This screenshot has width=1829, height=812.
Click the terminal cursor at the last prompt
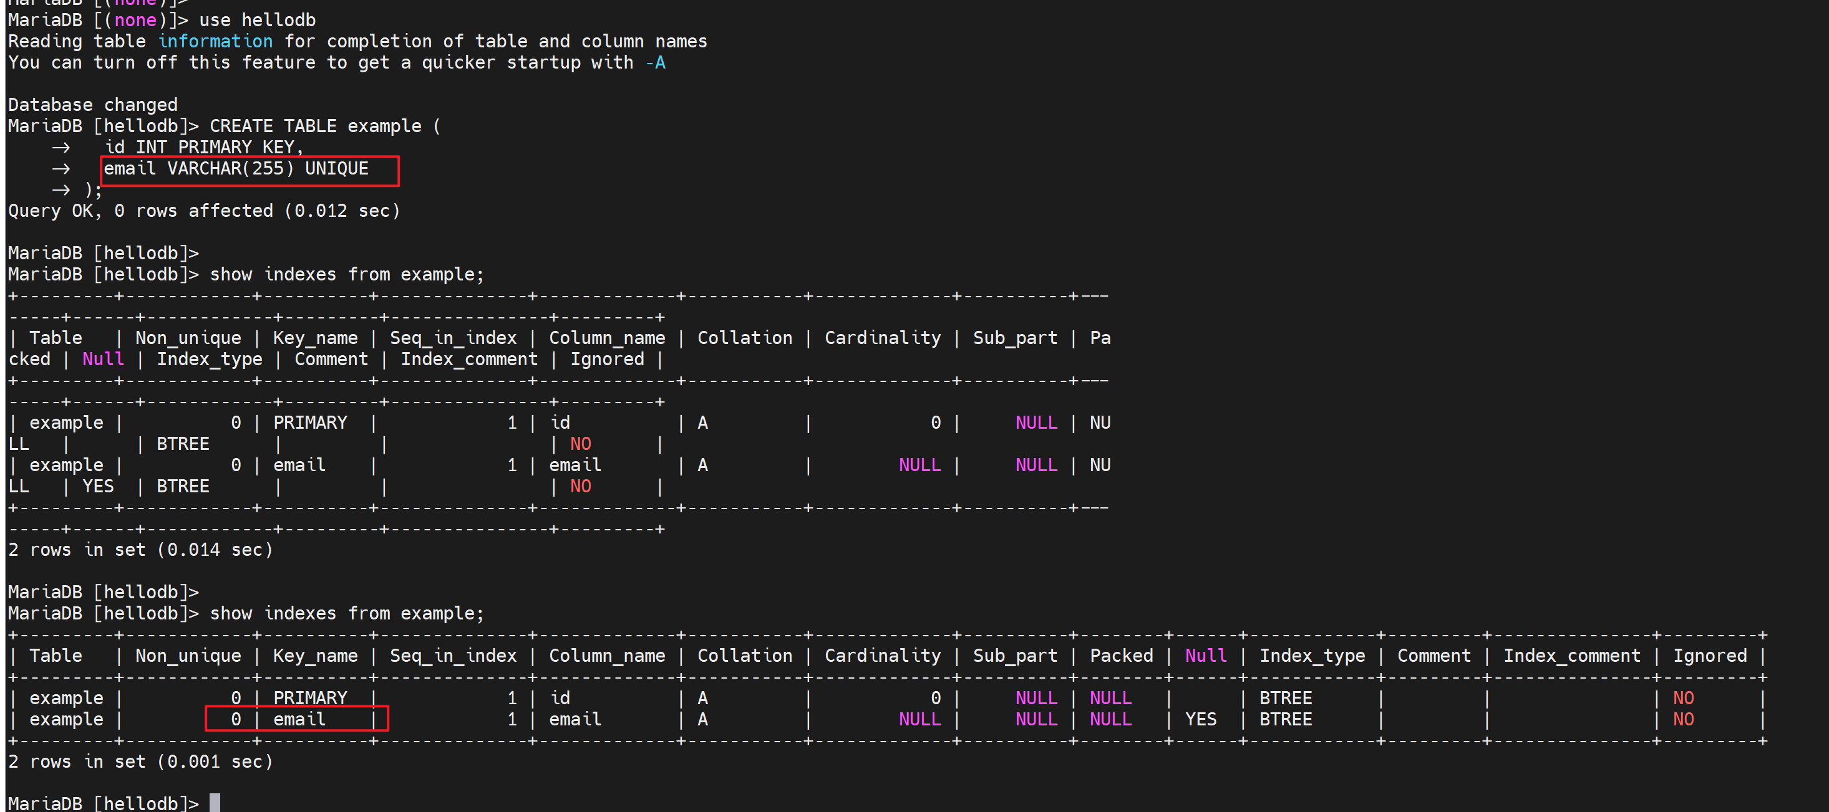215,803
